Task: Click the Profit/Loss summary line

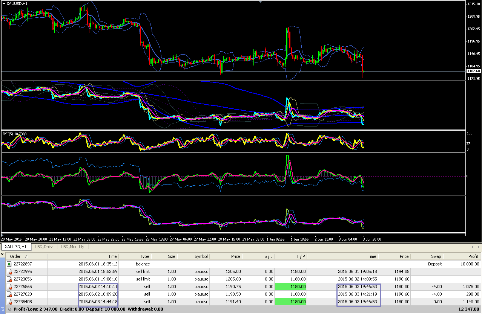Action: [88, 309]
